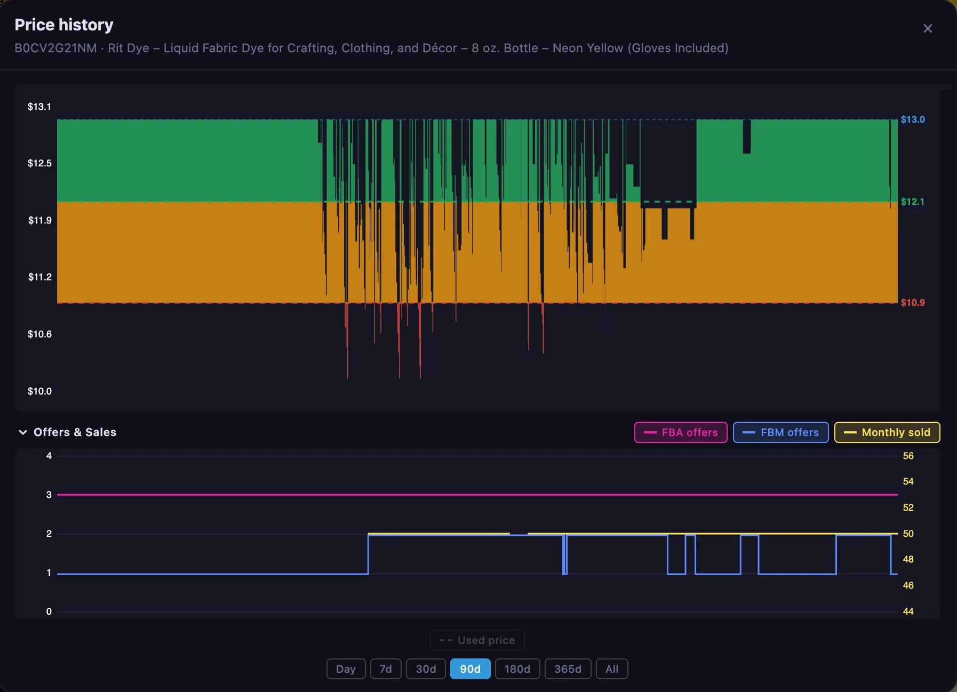This screenshot has width=957, height=692.
Task: Toggle the Monthly sold series
Action: tap(887, 432)
